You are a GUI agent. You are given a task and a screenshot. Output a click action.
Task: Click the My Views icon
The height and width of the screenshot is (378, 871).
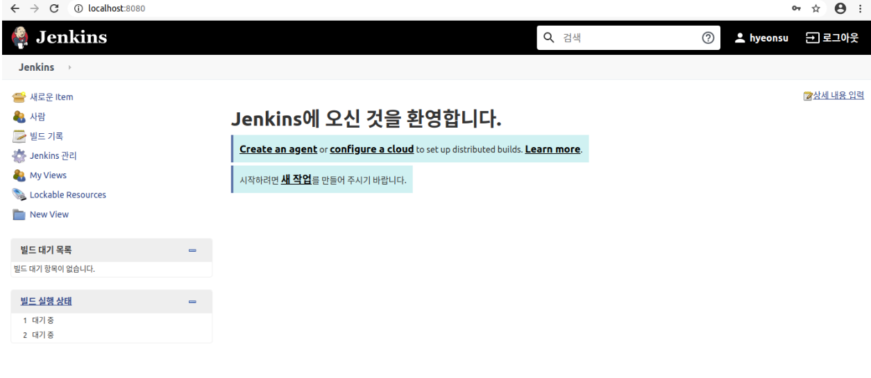click(19, 175)
